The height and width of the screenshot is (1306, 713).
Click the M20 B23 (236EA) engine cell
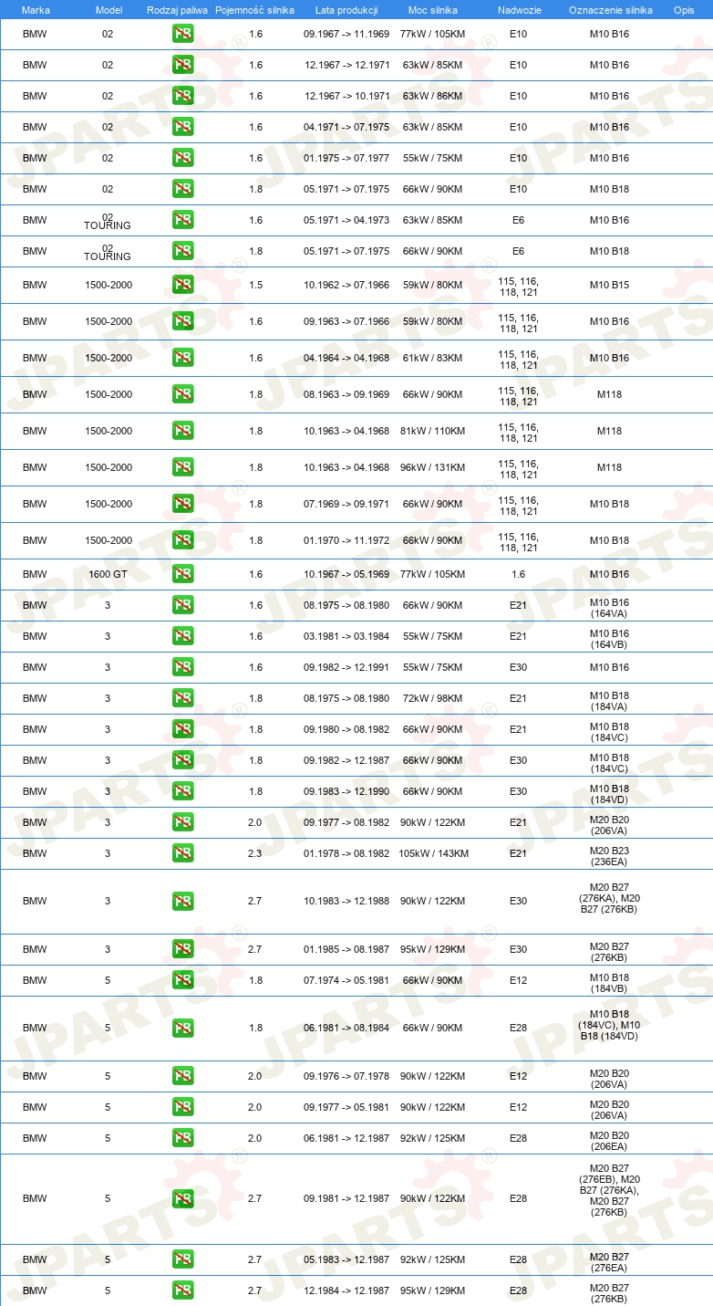pyautogui.click(x=609, y=854)
